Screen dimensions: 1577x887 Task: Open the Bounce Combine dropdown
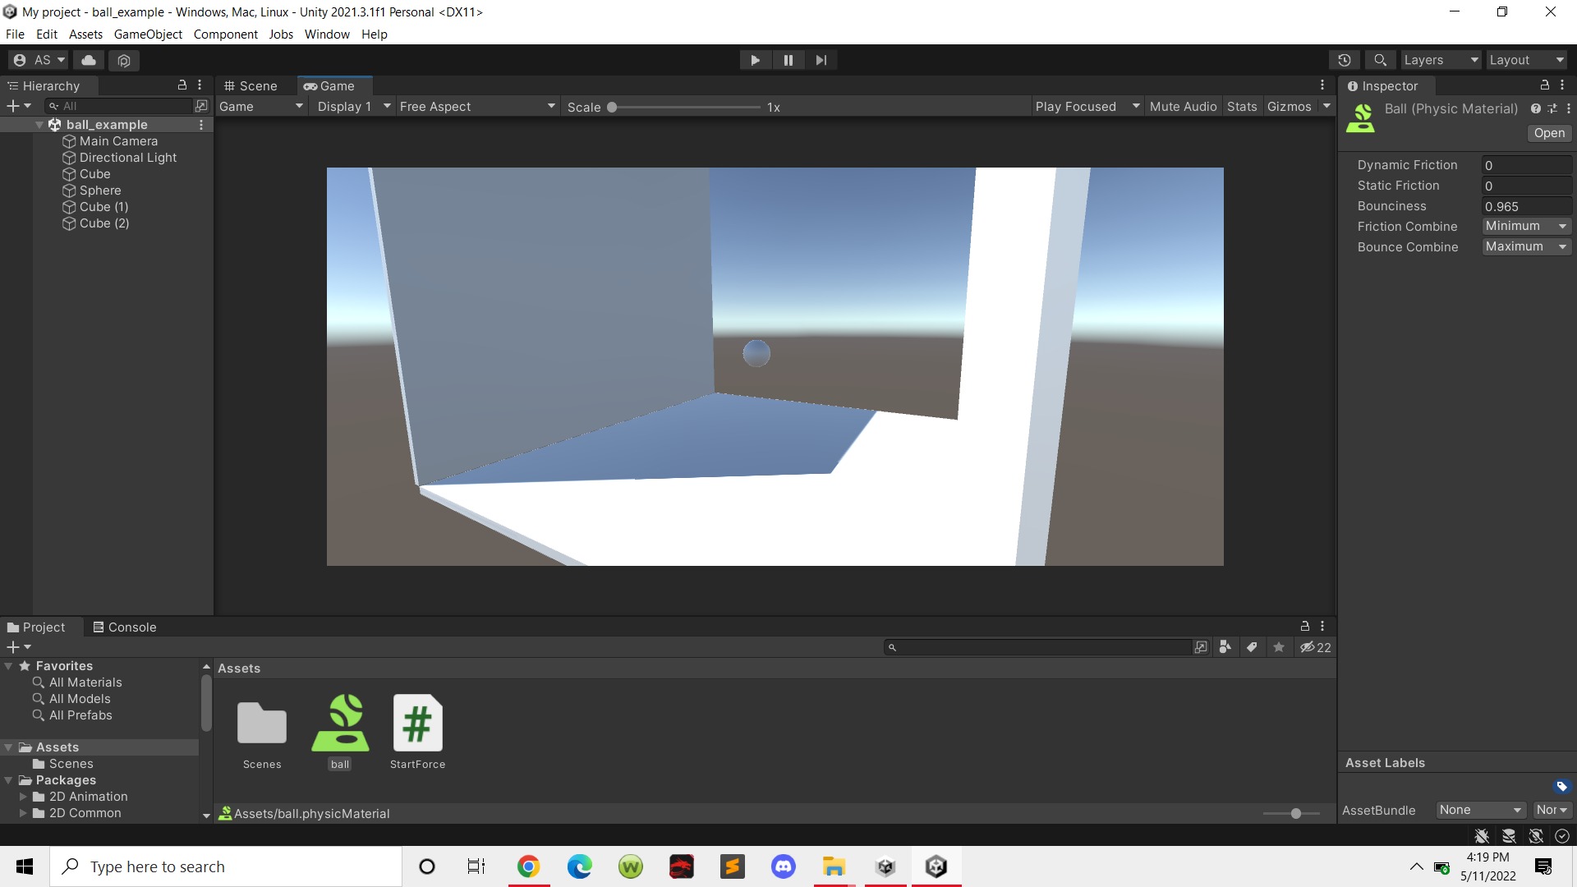pyautogui.click(x=1526, y=246)
